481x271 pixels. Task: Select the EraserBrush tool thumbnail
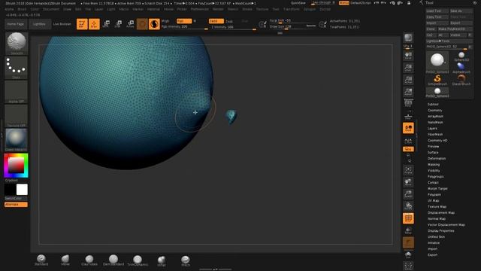pyautogui.click(x=461, y=80)
